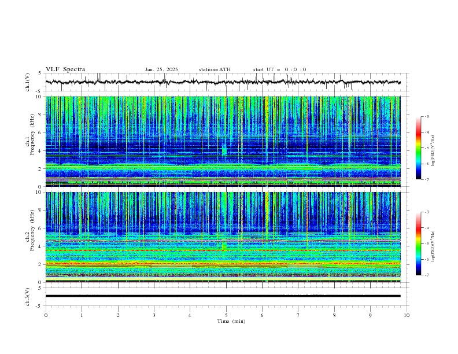The height and width of the screenshot is (354, 458).
Task: Click the ch.1 voltage waveform trace
Action: 223,82
